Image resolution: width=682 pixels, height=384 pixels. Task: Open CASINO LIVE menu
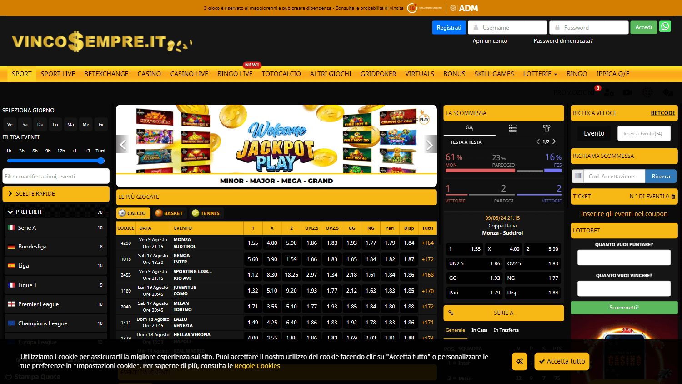(189, 74)
